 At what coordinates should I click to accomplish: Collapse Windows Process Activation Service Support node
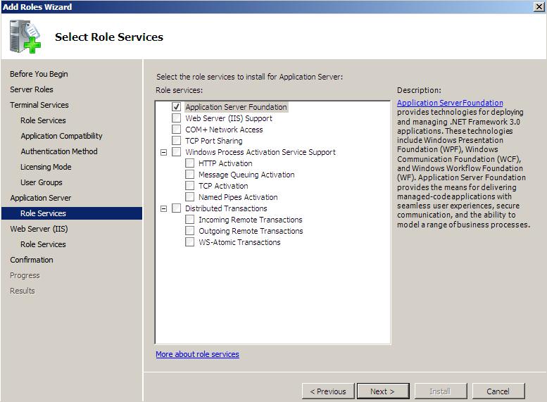click(163, 152)
